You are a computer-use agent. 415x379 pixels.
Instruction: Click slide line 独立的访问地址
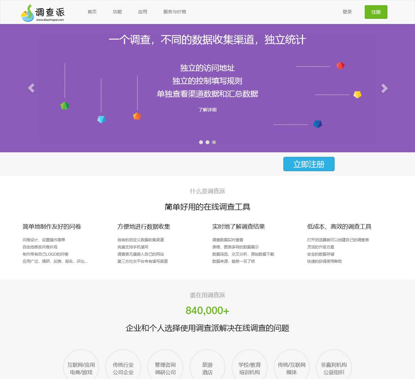pyautogui.click(x=207, y=68)
